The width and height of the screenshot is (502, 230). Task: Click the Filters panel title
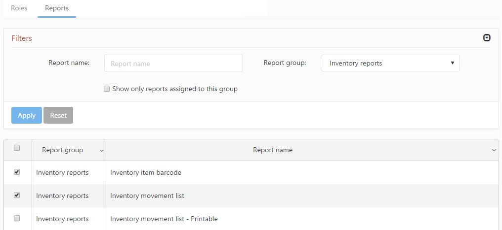pyautogui.click(x=22, y=38)
